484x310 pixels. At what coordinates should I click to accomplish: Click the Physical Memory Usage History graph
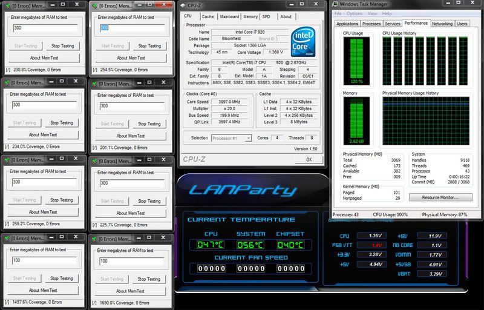coord(426,120)
